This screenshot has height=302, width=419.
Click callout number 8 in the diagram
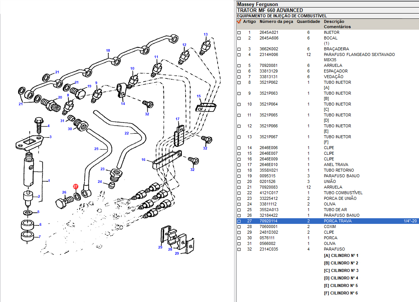pyautogui.click(x=68, y=95)
